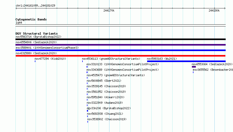
Task: Select the small purple nsv6553064 bar
Action: (194, 67)
